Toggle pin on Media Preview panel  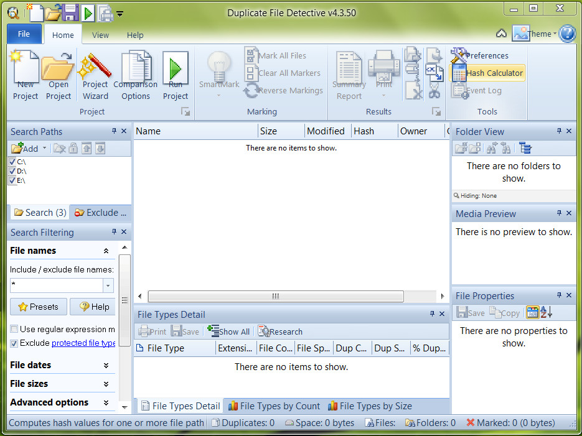(x=559, y=213)
